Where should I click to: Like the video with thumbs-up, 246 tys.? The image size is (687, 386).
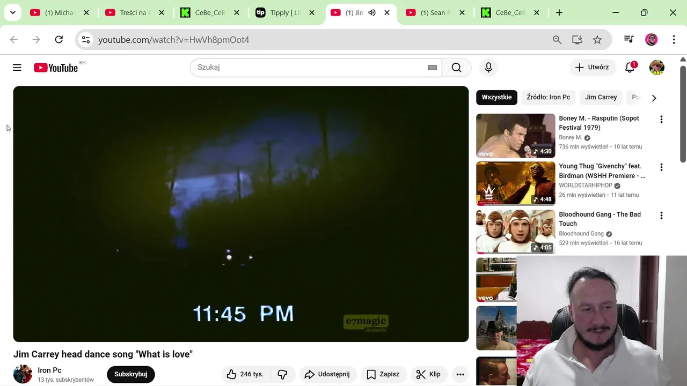(x=245, y=374)
